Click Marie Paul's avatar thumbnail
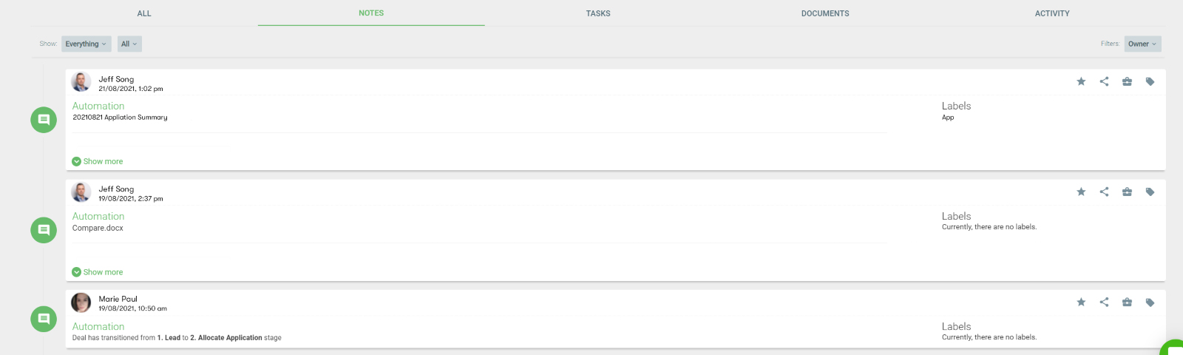The width and height of the screenshot is (1183, 355). pyautogui.click(x=81, y=302)
